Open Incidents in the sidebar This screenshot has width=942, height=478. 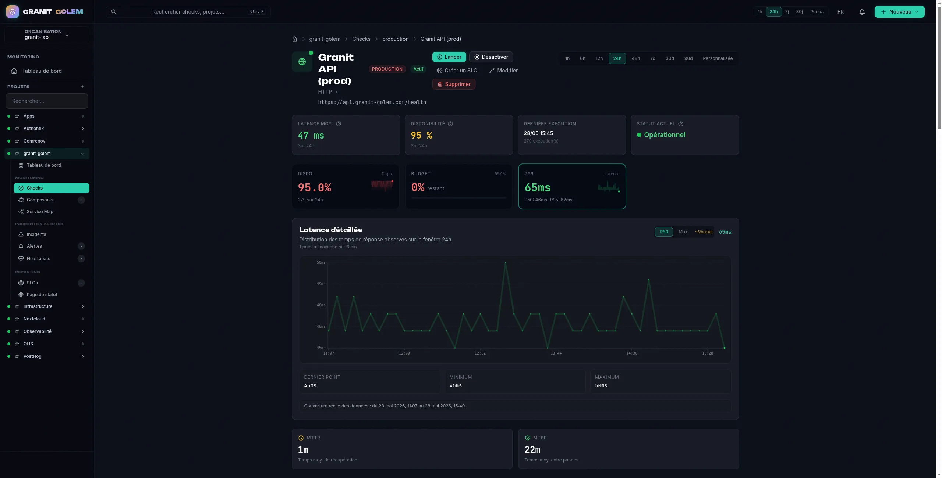(x=51, y=234)
